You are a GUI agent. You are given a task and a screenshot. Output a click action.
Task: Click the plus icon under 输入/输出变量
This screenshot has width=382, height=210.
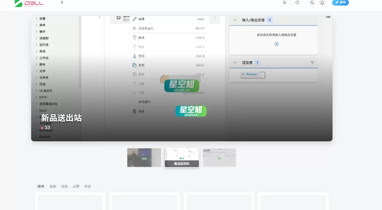(276, 44)
